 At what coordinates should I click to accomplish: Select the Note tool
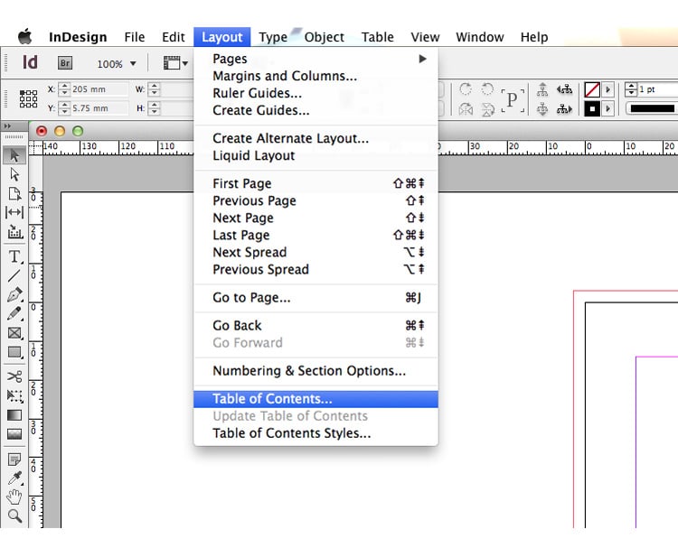point(14,459)
